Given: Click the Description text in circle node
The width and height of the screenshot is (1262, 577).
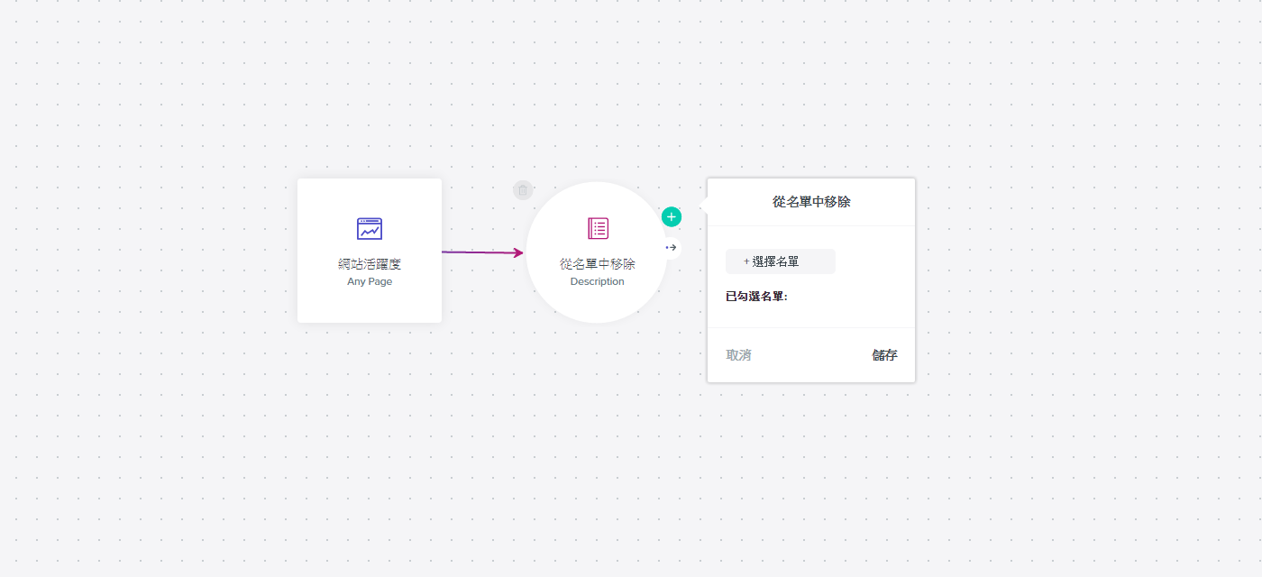Looking at the screenshot, I should pos(597,281).
